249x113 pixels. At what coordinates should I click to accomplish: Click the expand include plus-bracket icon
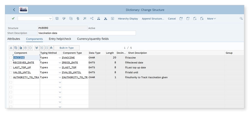pyautogui.click(x=41, y=48)
